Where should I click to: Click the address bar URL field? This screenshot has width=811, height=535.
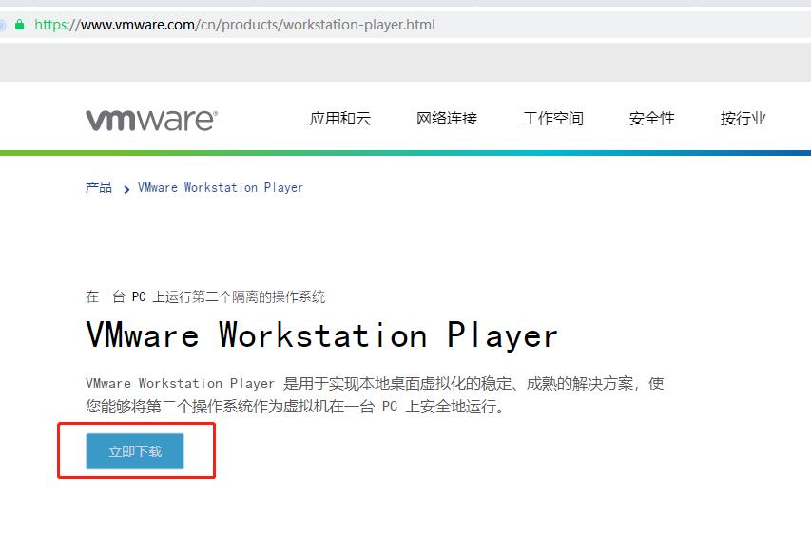405,25
